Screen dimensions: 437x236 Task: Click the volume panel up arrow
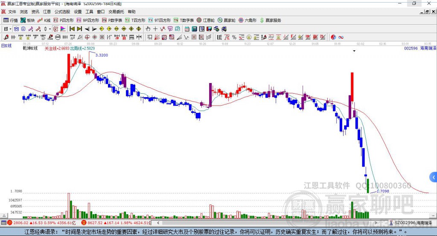(4, 216)
